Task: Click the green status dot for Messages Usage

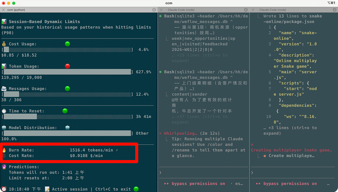Action: coord(68,88)
